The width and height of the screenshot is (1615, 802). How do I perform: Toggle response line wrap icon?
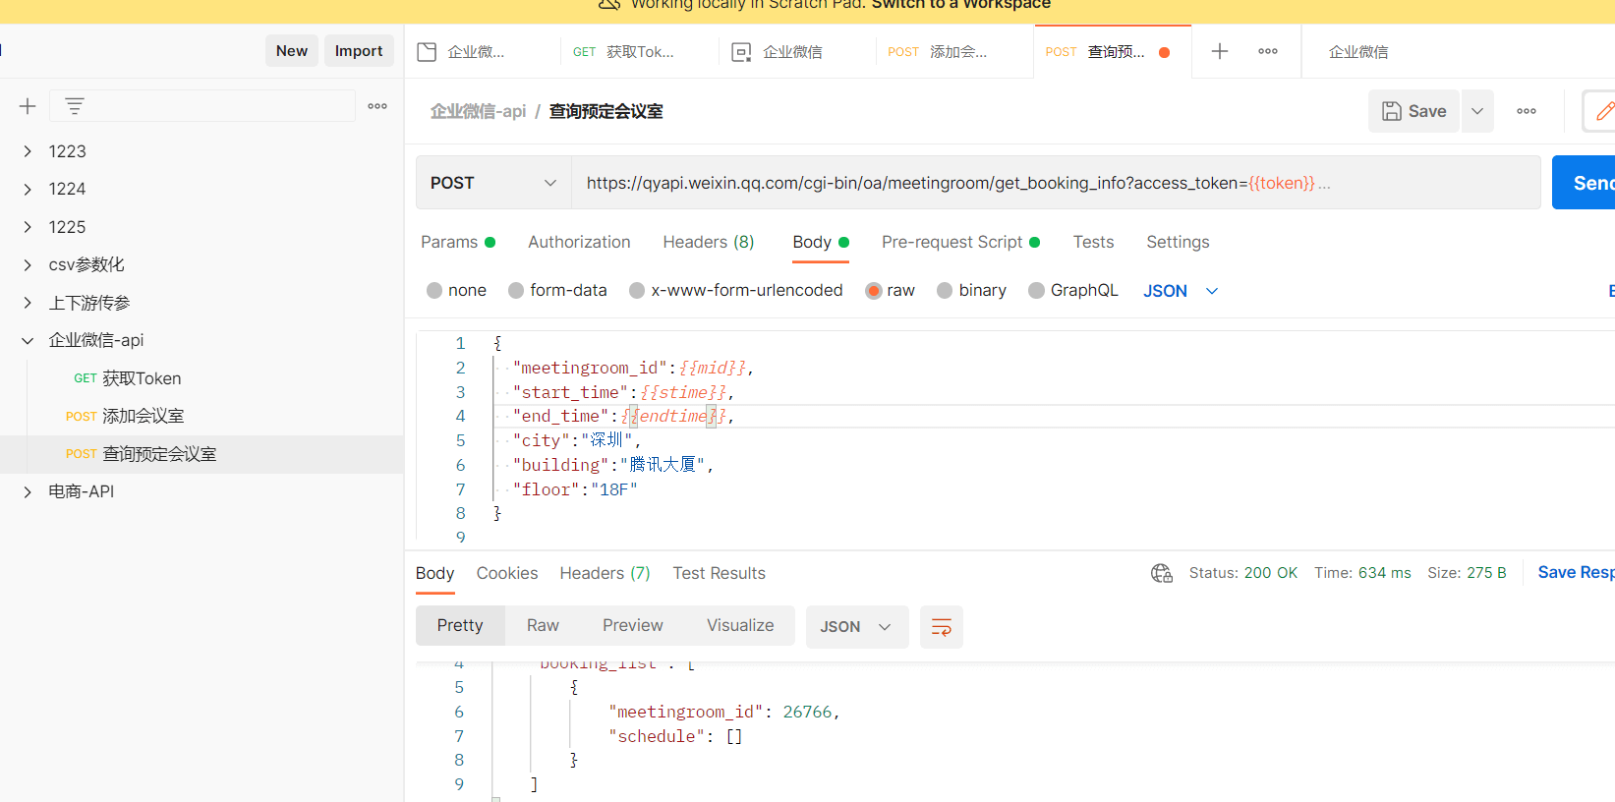click(941, 627)
